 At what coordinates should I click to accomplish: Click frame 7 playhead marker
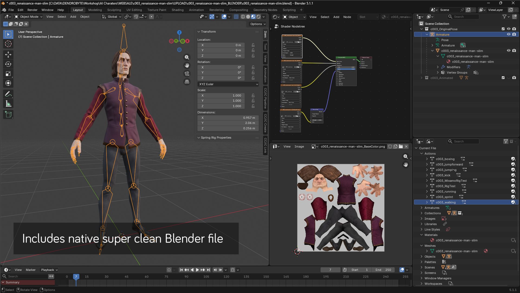pos(76,277)
